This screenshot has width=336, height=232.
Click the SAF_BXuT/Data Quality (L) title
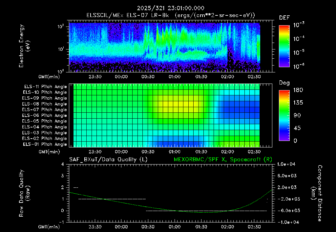coord(108,160)
